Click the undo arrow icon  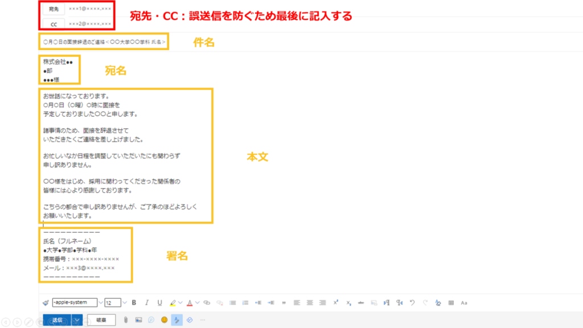point(412,303)
